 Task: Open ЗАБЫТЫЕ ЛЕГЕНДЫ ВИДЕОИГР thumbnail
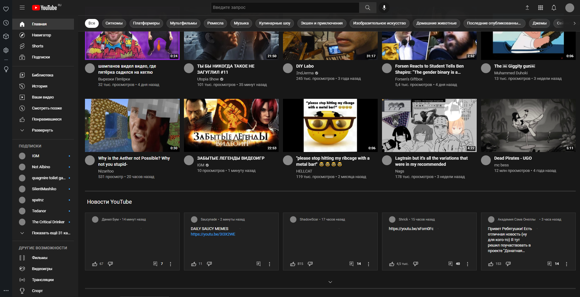231,125
